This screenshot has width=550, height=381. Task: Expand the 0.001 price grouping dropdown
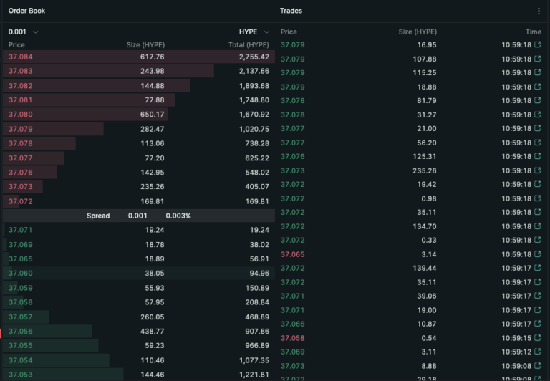(24, 32)
